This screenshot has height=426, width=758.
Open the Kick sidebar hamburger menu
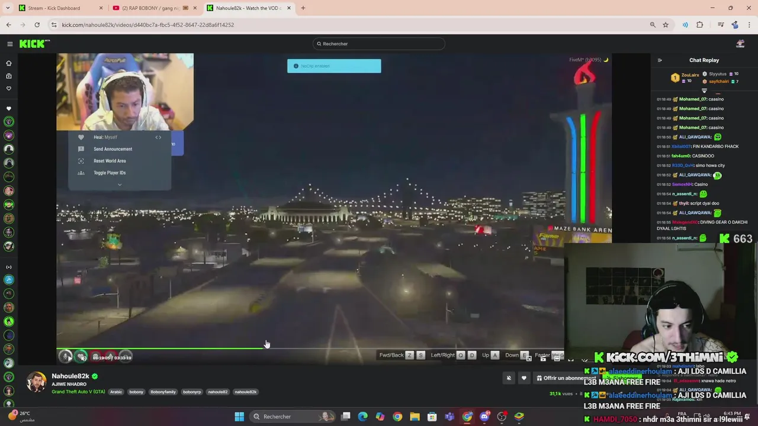coord(9,44)
